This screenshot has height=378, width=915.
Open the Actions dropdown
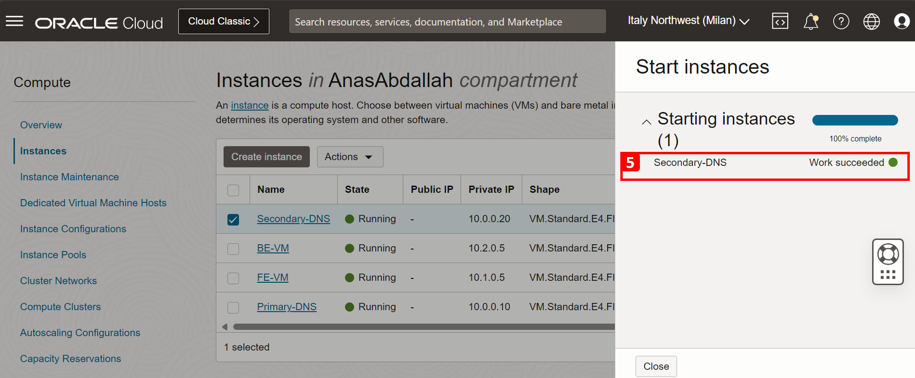tap(350, 157)
